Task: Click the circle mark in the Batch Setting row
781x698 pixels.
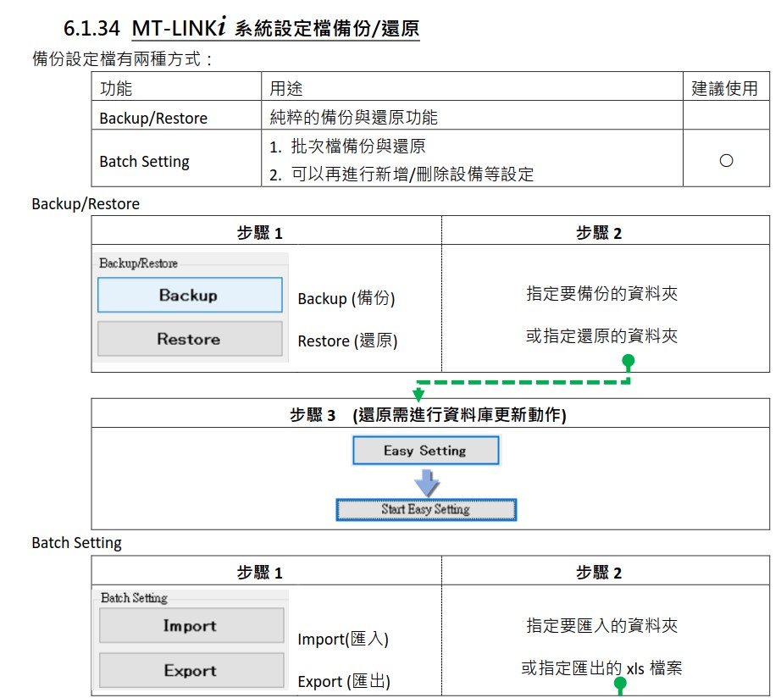Action: coord(726,160)
